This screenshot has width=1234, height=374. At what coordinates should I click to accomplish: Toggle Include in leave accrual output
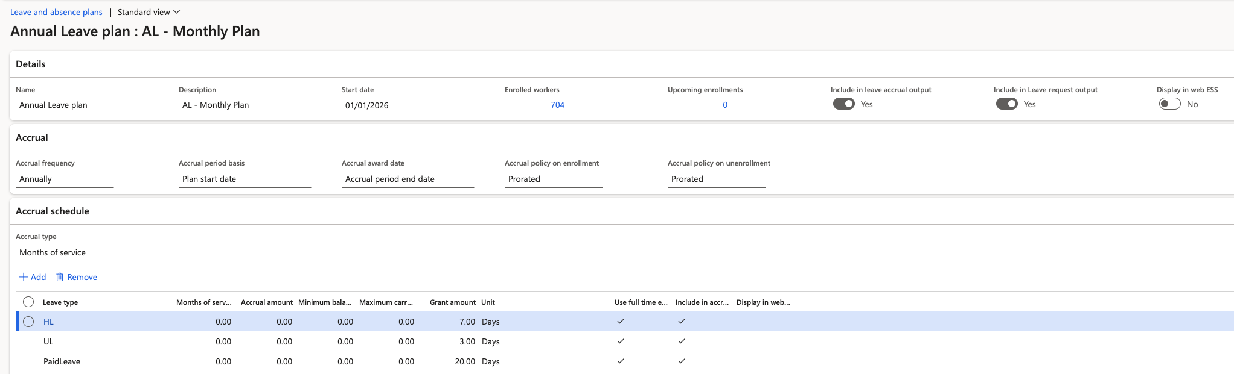click(844, 104)
